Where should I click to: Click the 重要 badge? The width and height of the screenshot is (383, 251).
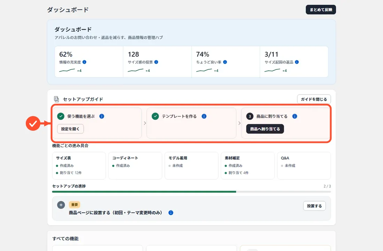[x=75, y=205]
